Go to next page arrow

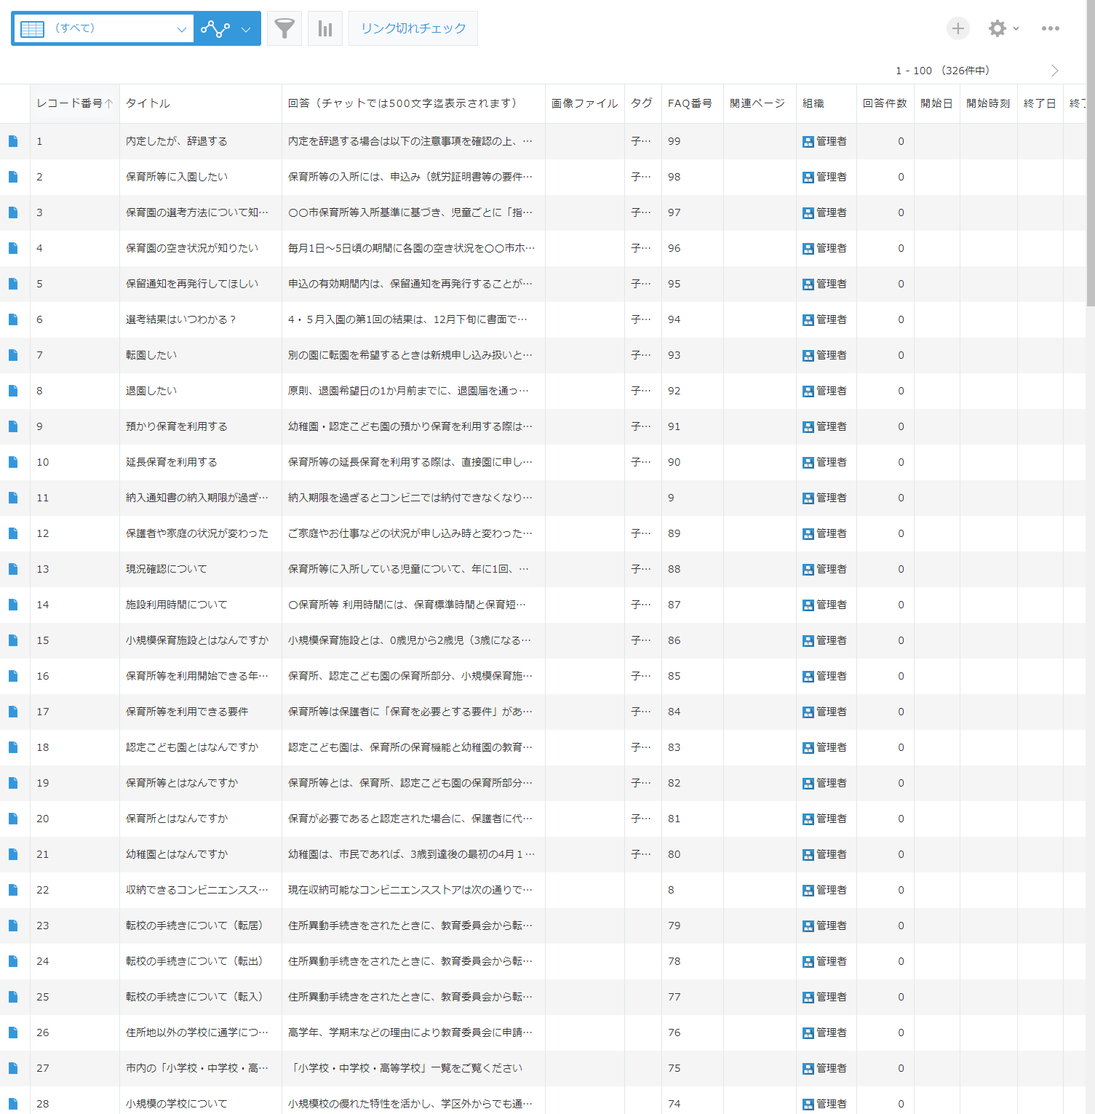(x=1055, y=71)
